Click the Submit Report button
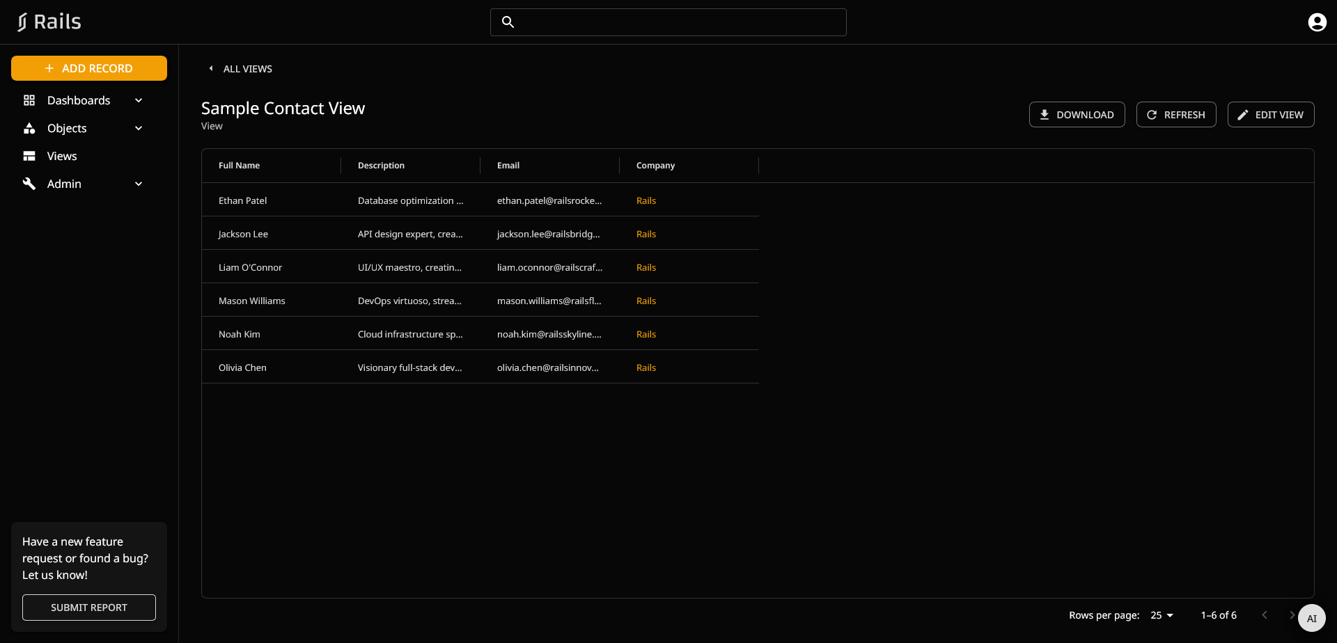The height and width of the screenshot is (643, 1337). coord(89,608)
